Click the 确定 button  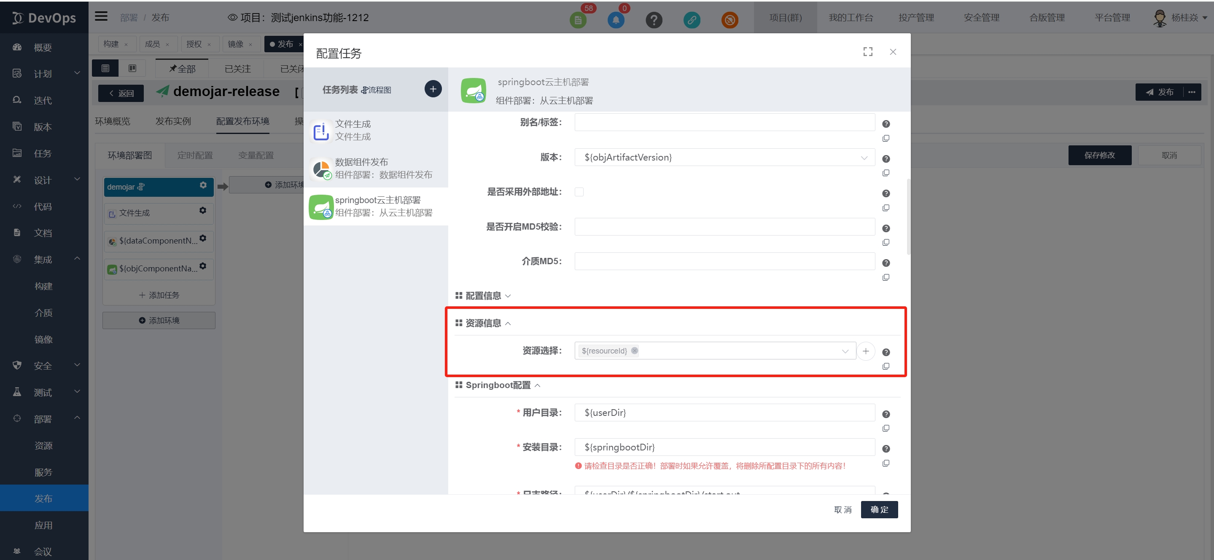pos(878,509)
